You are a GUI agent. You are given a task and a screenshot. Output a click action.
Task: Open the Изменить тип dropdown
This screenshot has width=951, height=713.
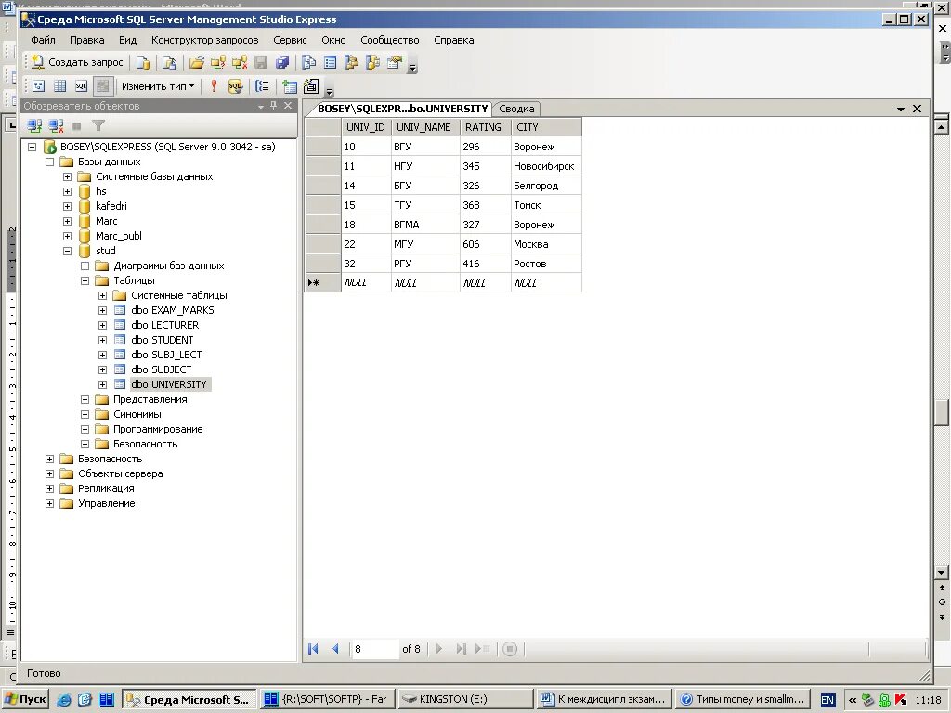(x=158, y=86)
